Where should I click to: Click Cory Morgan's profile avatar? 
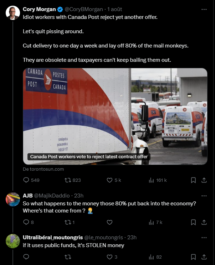pos(13,13)
